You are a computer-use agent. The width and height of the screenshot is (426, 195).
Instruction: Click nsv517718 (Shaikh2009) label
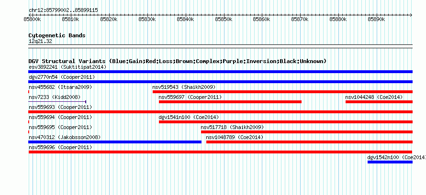[x=232, y=127]
